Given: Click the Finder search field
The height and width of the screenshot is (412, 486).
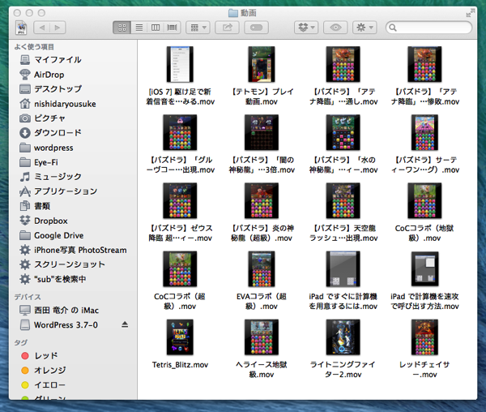Looking at the screenshot, I should coord(429,28).
